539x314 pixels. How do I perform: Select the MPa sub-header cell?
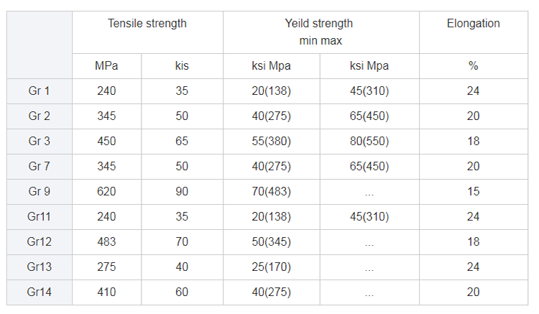coord(106,66)
